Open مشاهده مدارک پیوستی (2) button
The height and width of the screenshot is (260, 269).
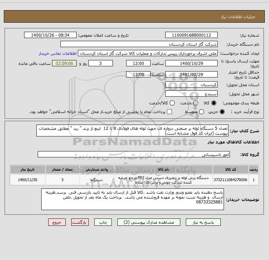tap(149, 222)
